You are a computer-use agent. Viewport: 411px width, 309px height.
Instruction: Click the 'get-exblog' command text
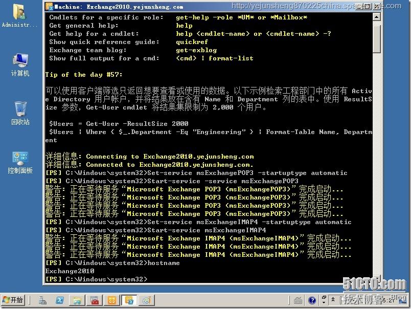(x=196, y=50)
